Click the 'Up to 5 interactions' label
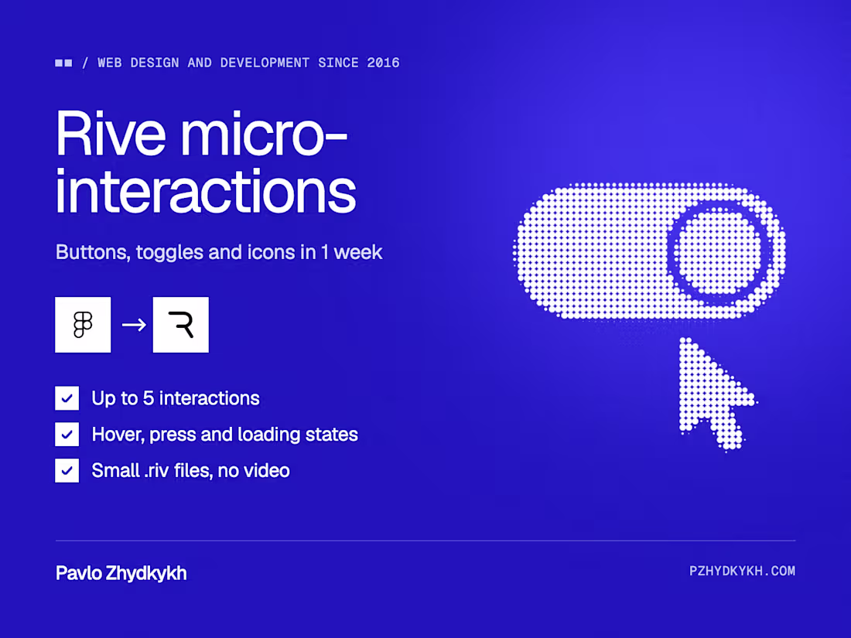The width and height of the screenshot is (851, 638). (x=176, y=398)
